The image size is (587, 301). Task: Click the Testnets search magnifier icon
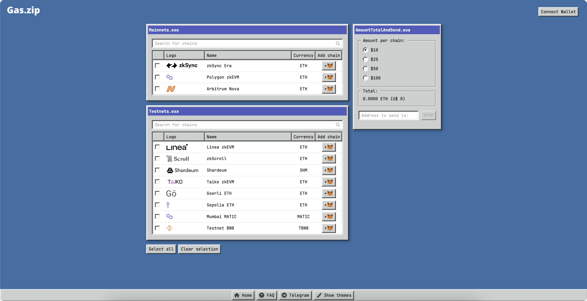click(338, 125)
